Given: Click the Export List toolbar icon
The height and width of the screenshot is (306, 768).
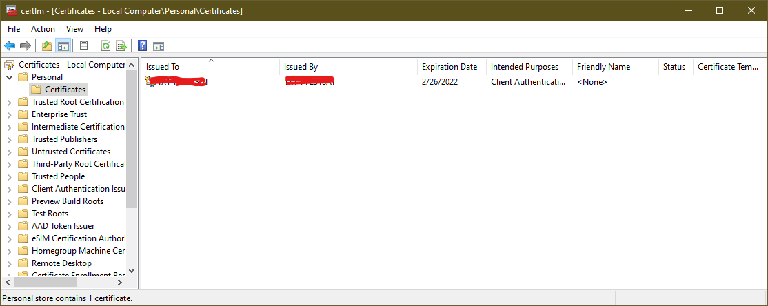Looking at the screenshot, I should pyautogui.click(x=121, y=46).
